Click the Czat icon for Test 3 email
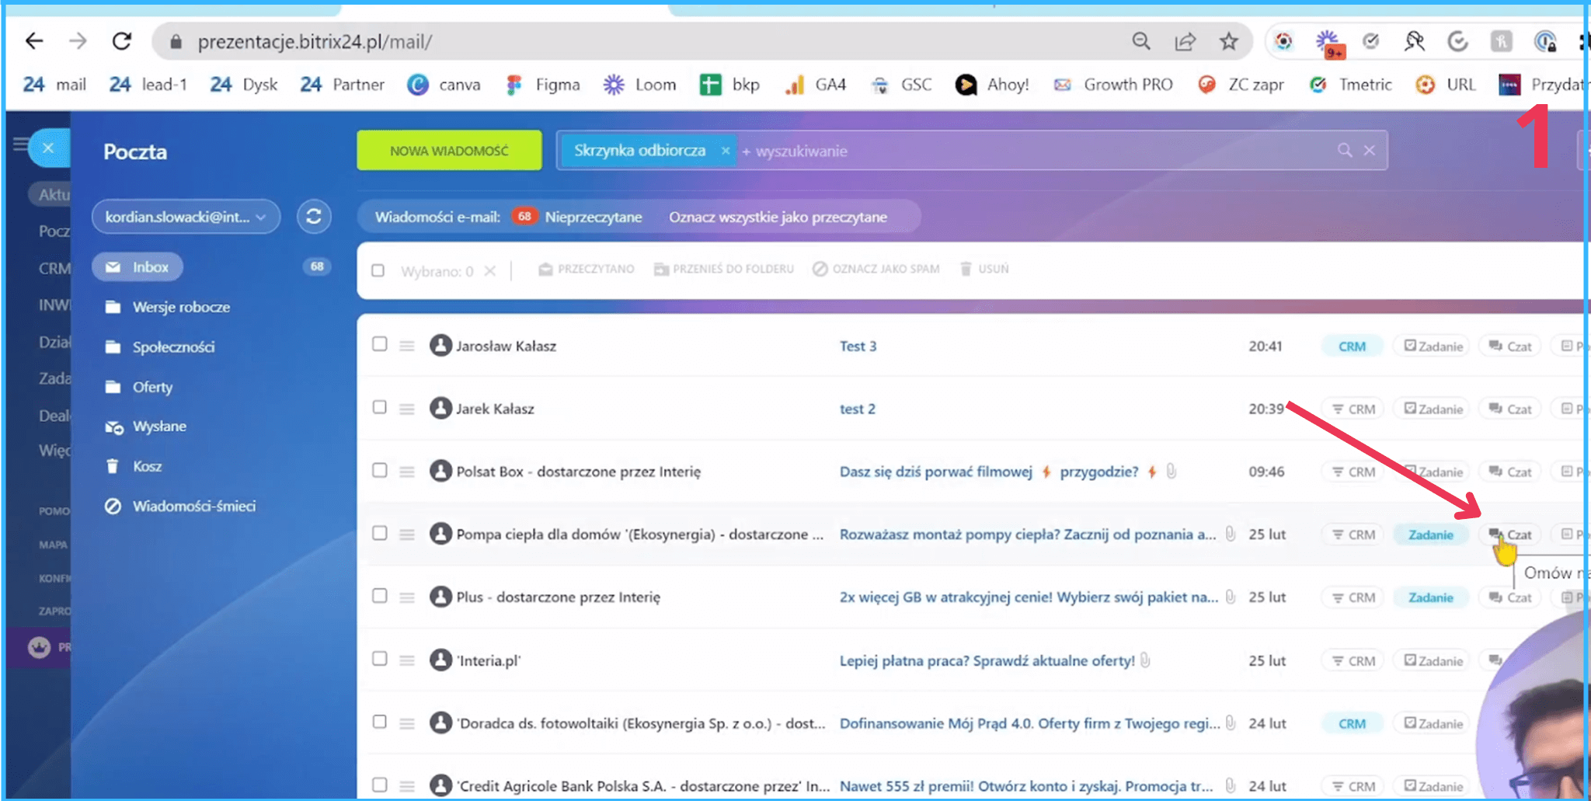 [x=1510, y=347]
